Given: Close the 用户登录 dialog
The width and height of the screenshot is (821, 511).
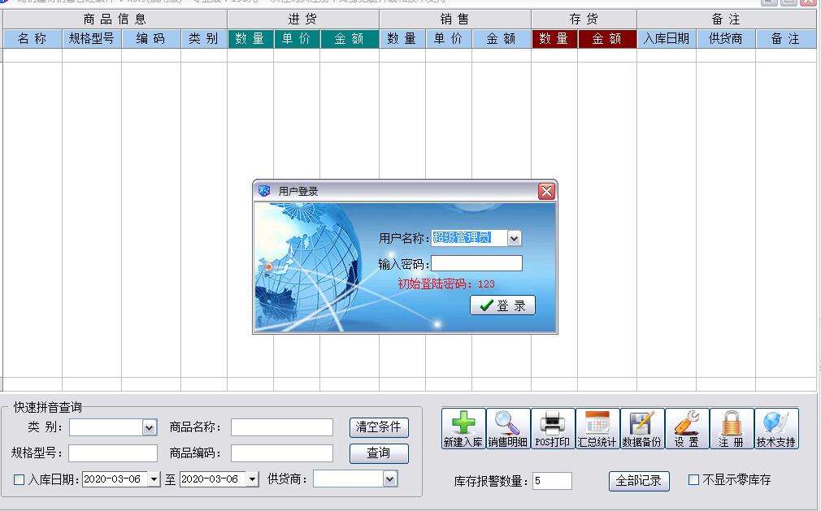Looking at the screenshot, I should point(546,192).
